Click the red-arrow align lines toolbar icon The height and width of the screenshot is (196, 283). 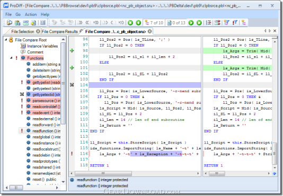click(209, 23)
